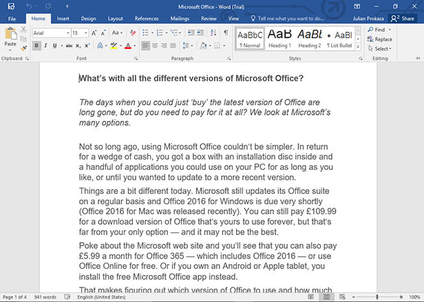424x302 pixels.
Task: Click the Bullets list icon
Action: 145,33
